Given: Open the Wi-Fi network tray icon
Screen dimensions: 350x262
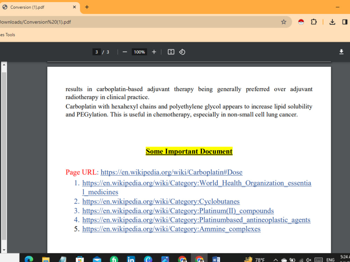Looking at the screenshot, I should pyautogui.click(x=301, y=260).
